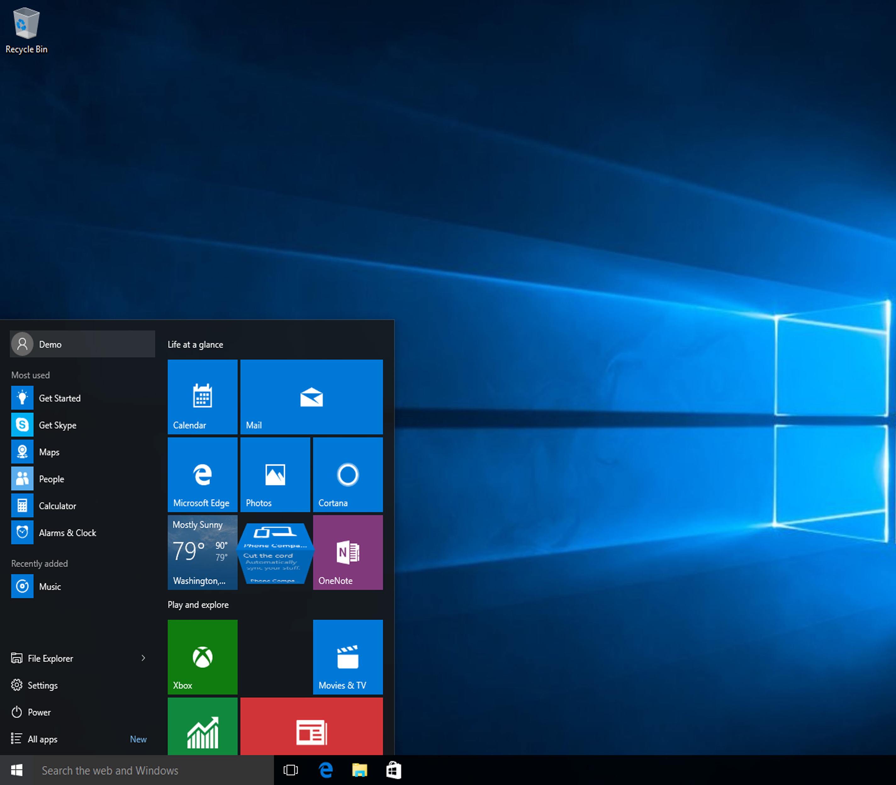Expand the File Explorer jump list arrow
Viewport: 896px width, 785px height.
point(143,658)
